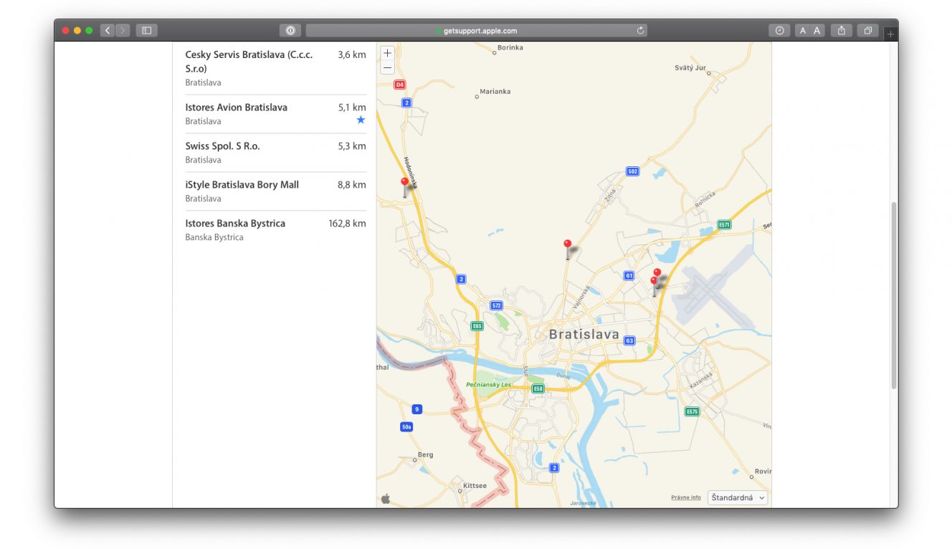Screen dimensions: 952x549
Task: Click the Marianka village label
Action: [x=495, y=92]
